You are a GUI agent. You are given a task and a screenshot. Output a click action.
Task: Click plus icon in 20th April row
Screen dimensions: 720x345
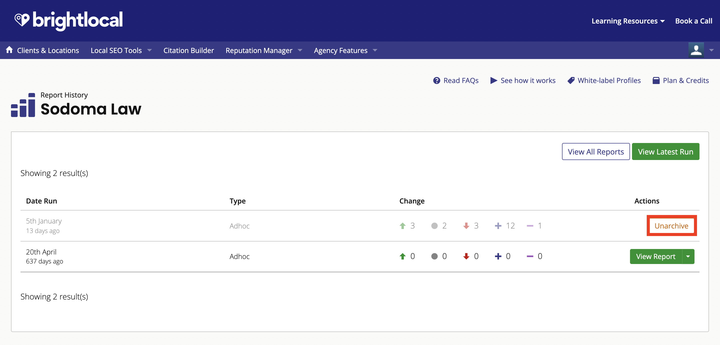point(498,256)
